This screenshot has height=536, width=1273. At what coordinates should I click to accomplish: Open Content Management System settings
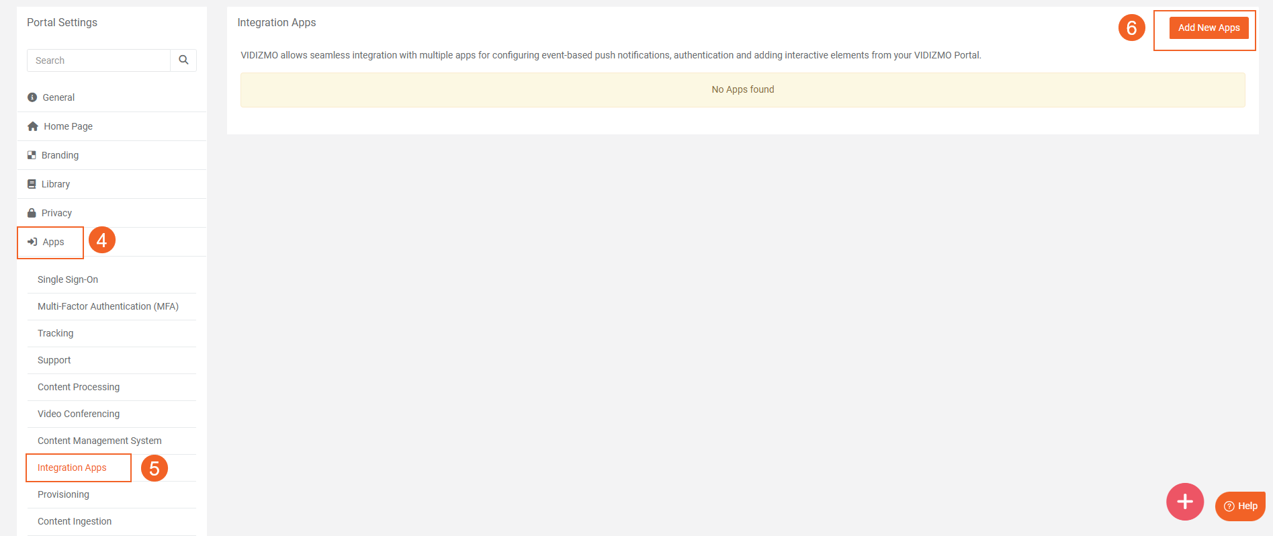[99, 441]
